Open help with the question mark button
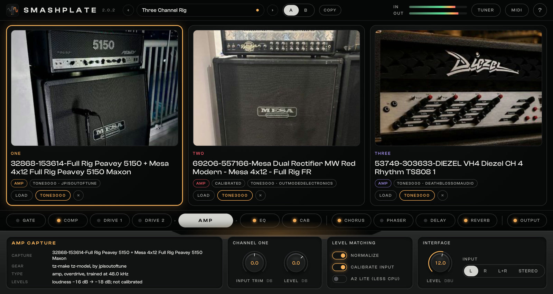The height and width of the screenshot is (294, 553). [x=540, y=10]
